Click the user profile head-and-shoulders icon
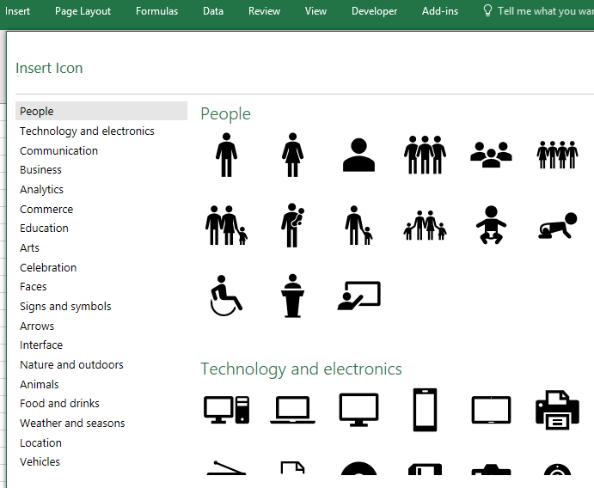The image size is (594, 488). (358, 155)
